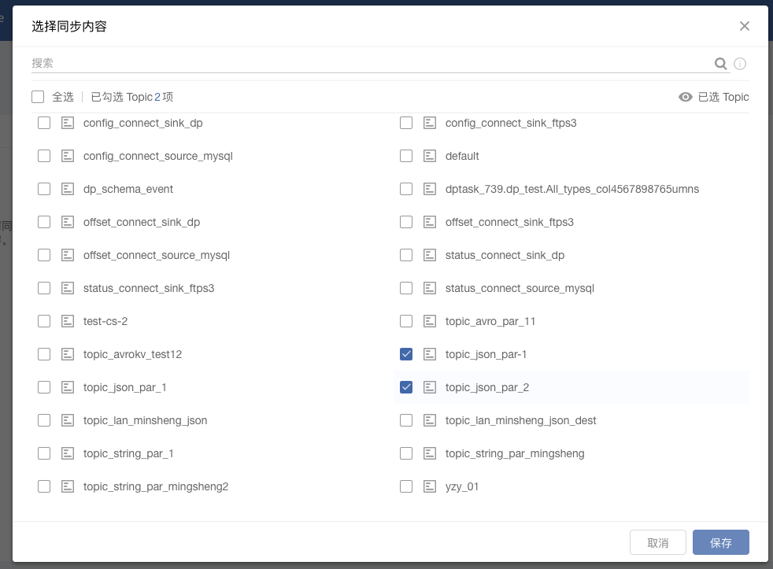
Task: Check the offset_connect_source_mysql checkbox
Action: 44,255
